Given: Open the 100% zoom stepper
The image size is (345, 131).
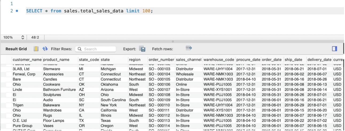Looking at the screenshot, I should 23,37.
